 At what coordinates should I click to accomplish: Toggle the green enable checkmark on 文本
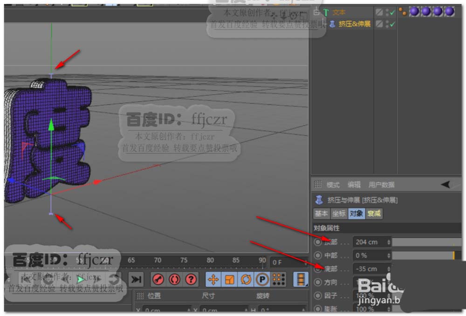click(x=392, y=13)
